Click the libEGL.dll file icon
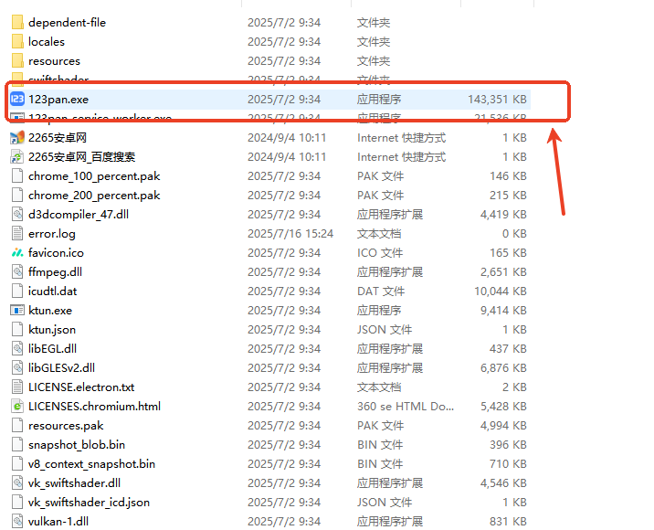This screenshot has height=530, width=654. tap(17, 349)
